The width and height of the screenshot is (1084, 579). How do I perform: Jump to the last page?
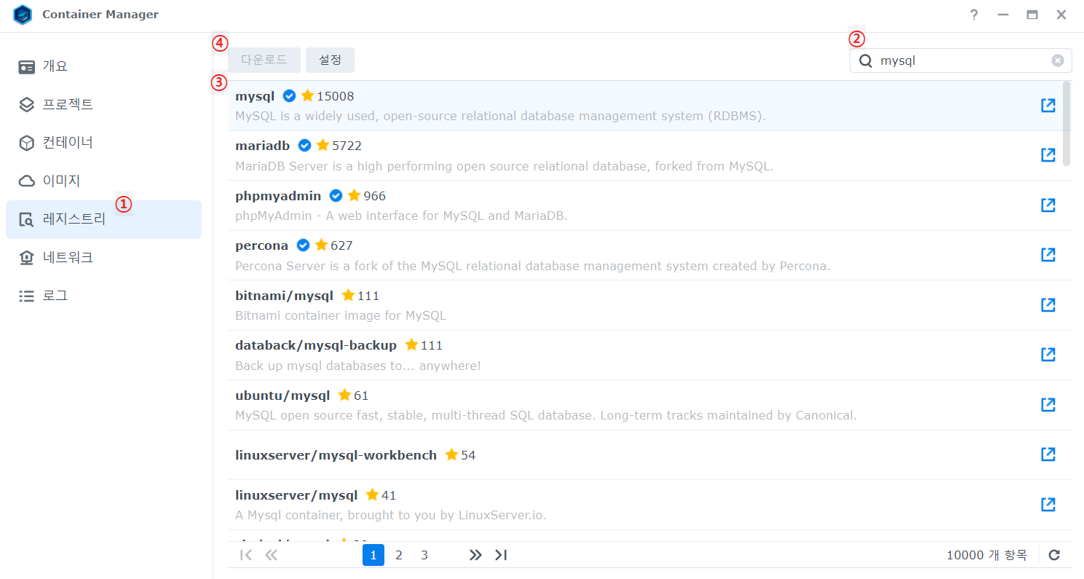501,555
